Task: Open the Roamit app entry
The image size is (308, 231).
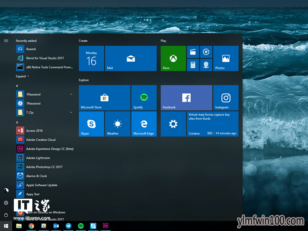Action: [45, 49]
